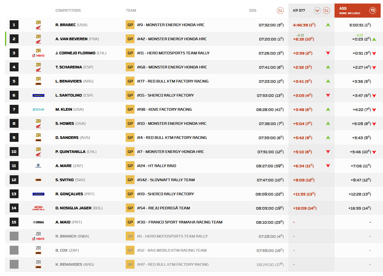Open L. Santolino competitor details
Screen dimensions: 383x276
pyautogui.click(x=69, y=95)
